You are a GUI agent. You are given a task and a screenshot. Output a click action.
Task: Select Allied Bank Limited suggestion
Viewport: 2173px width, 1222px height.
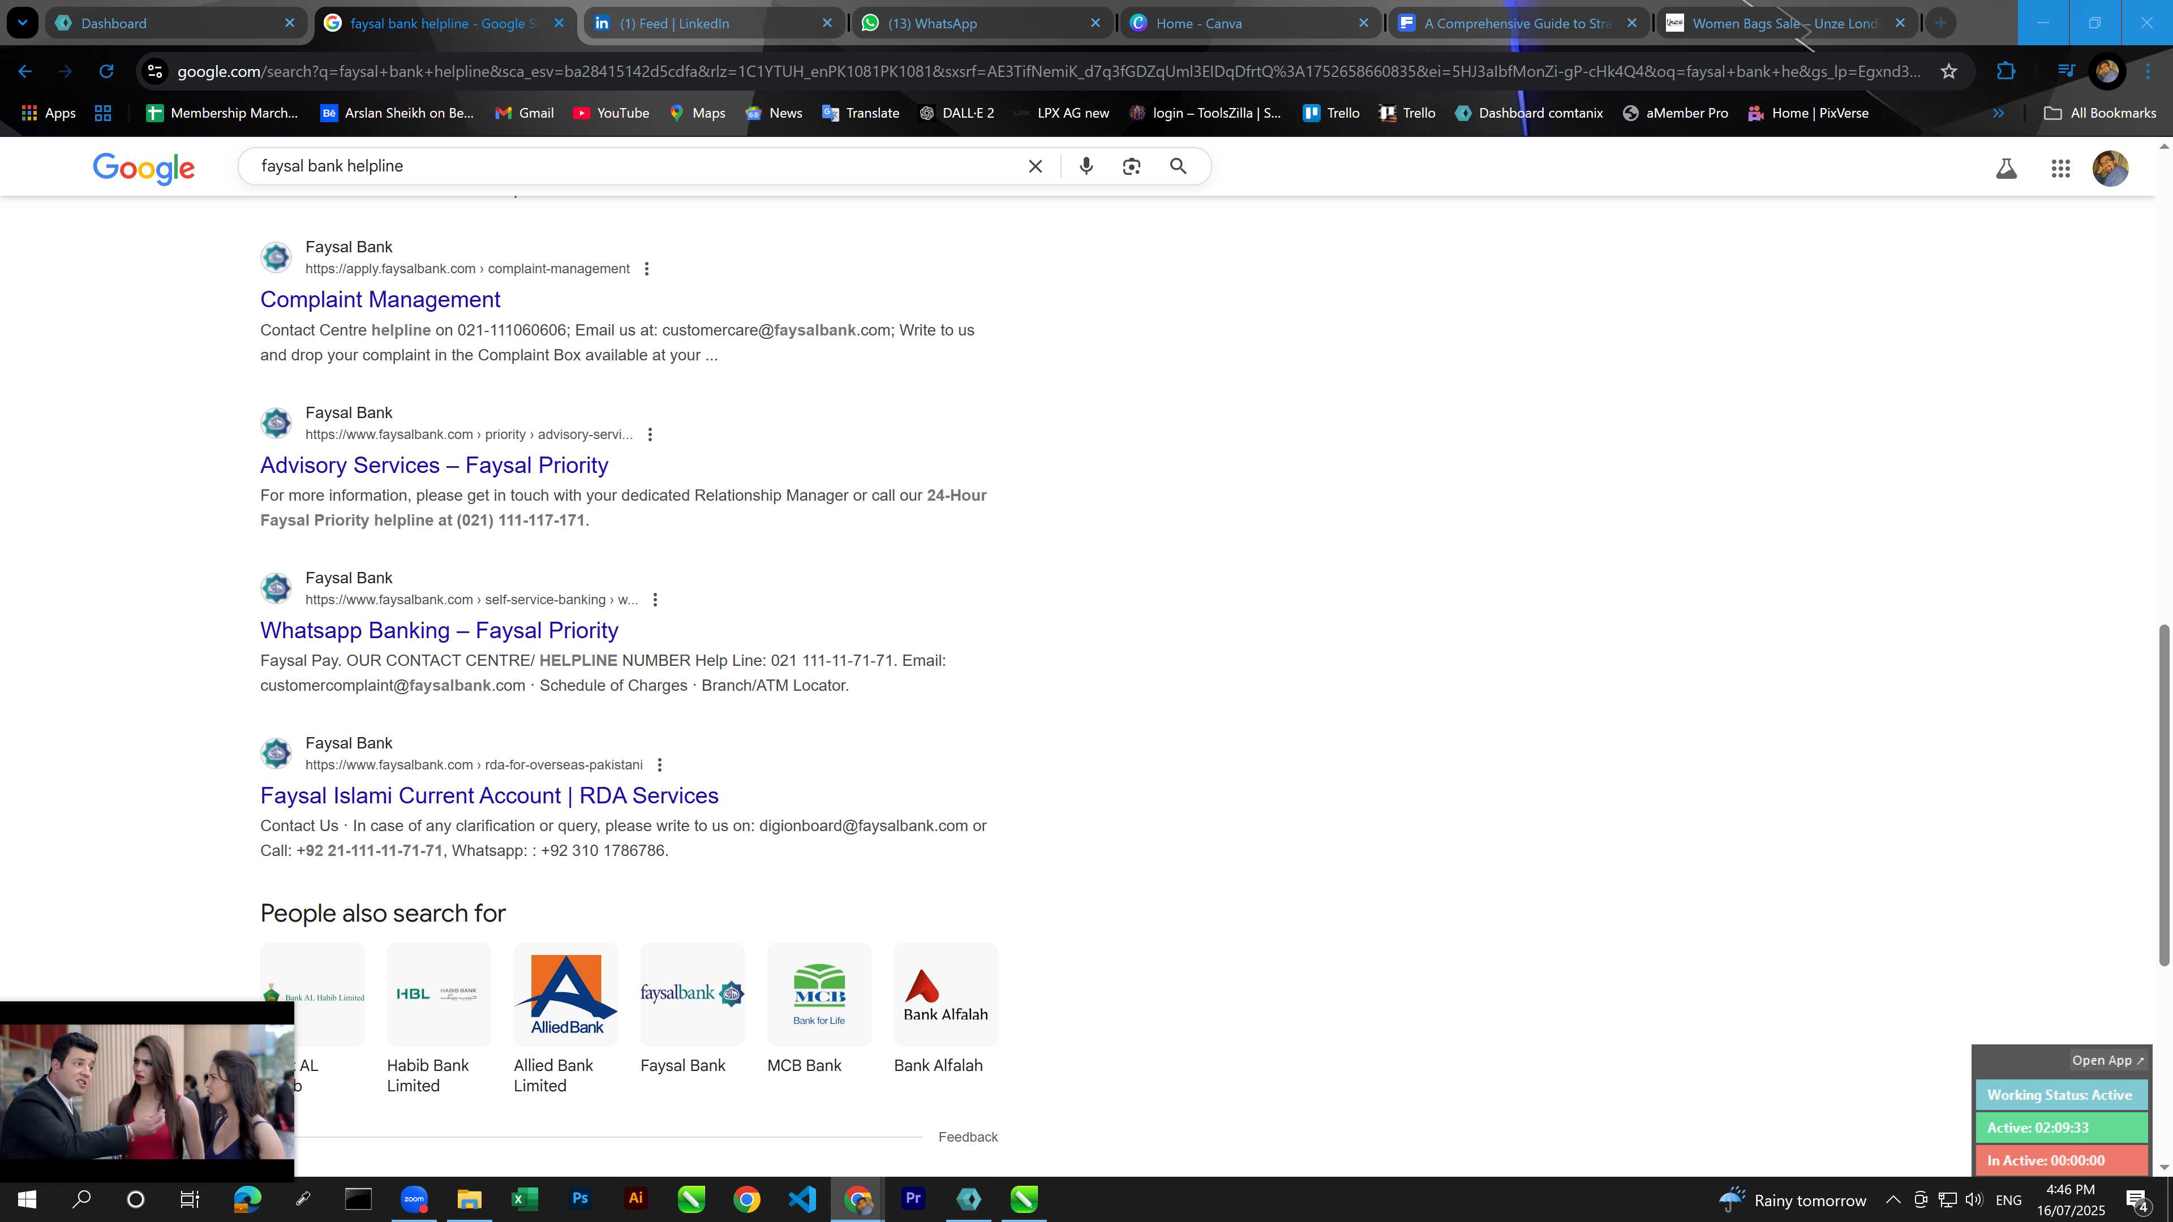coord(565,1019)
